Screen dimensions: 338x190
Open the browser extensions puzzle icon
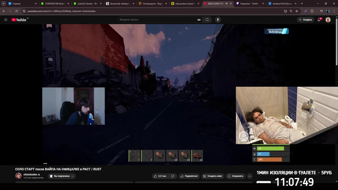[312, 11]
